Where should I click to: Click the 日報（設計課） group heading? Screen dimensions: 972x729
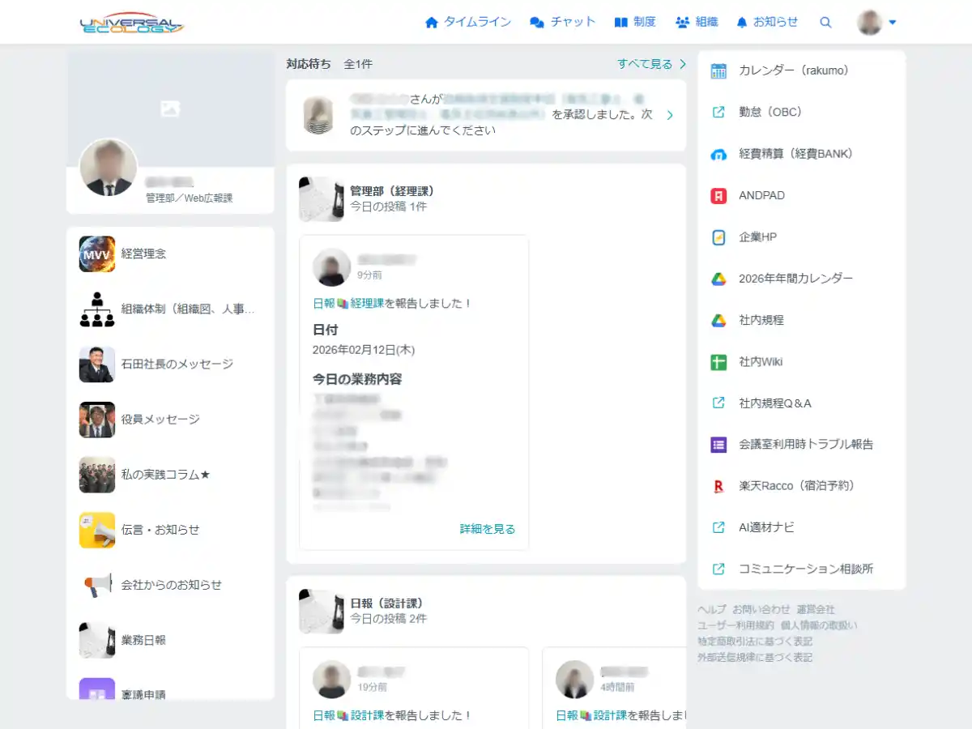click(386, 603)
